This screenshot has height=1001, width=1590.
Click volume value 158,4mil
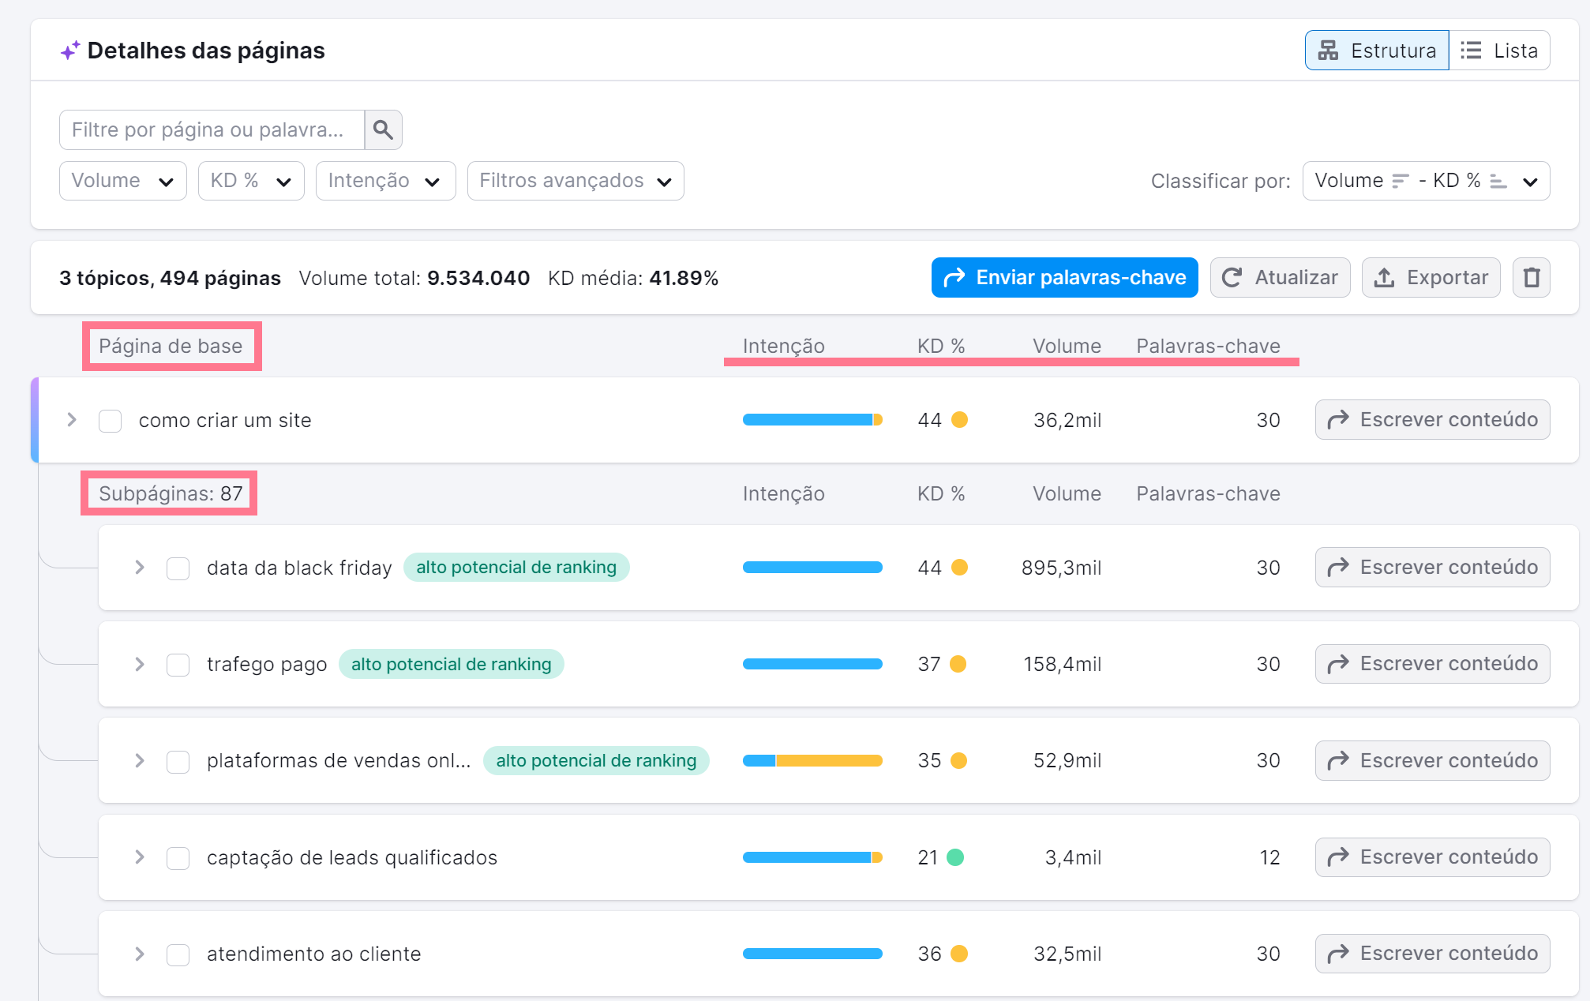click(x=1062, y=664)
